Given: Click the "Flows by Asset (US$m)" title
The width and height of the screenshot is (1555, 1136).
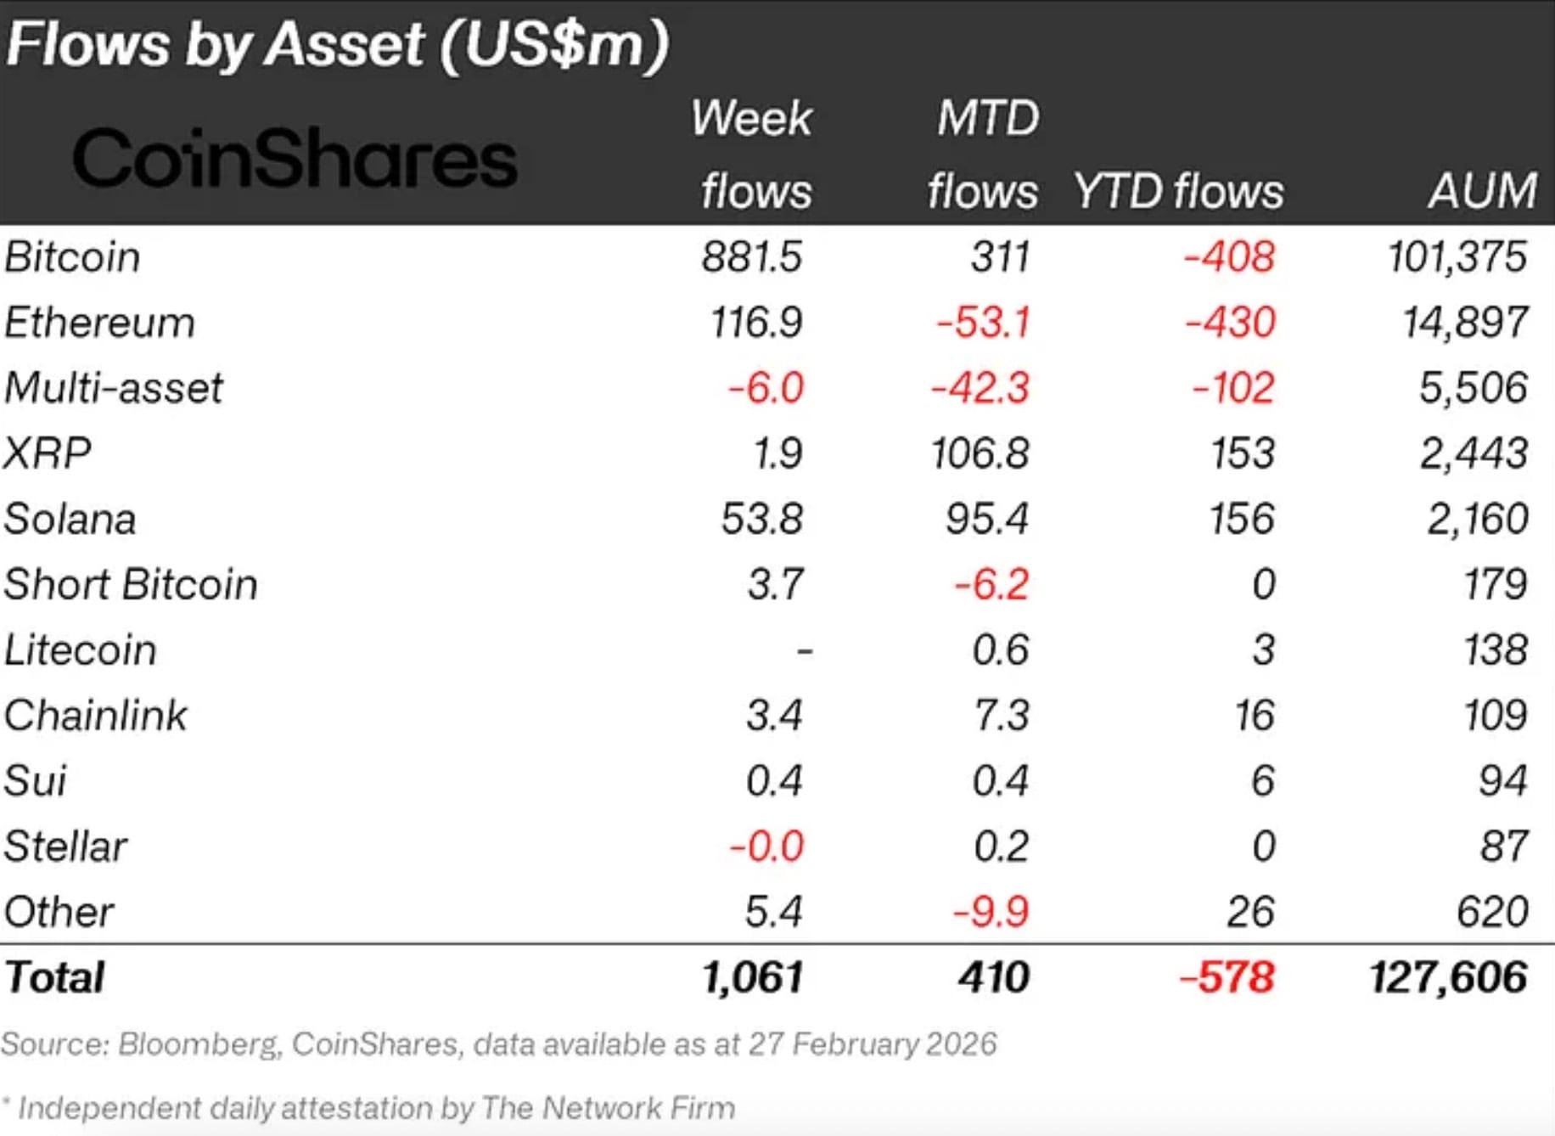Looking at the screenshot, I should [338, 44].
